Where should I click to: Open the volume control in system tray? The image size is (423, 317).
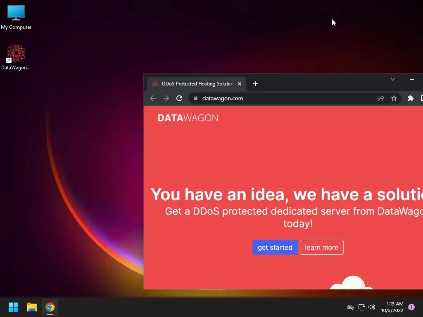372,307
